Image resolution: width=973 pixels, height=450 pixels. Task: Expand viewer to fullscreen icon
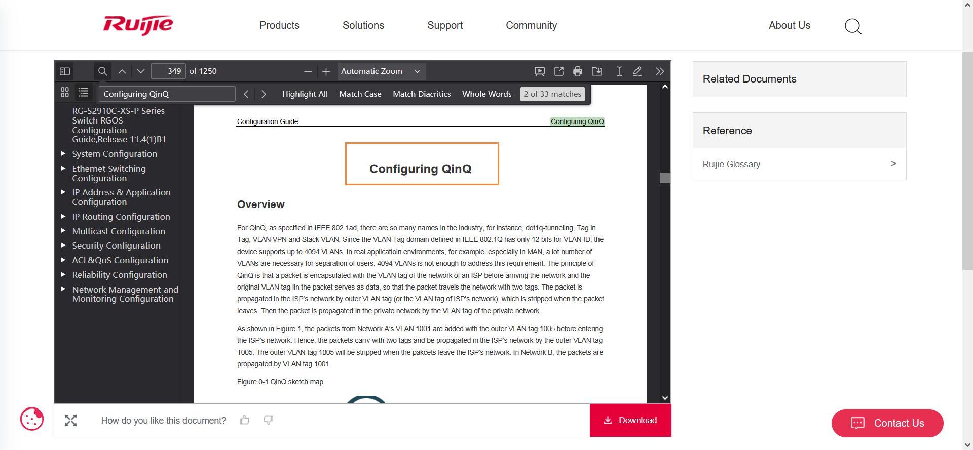[x=71, y=420]
